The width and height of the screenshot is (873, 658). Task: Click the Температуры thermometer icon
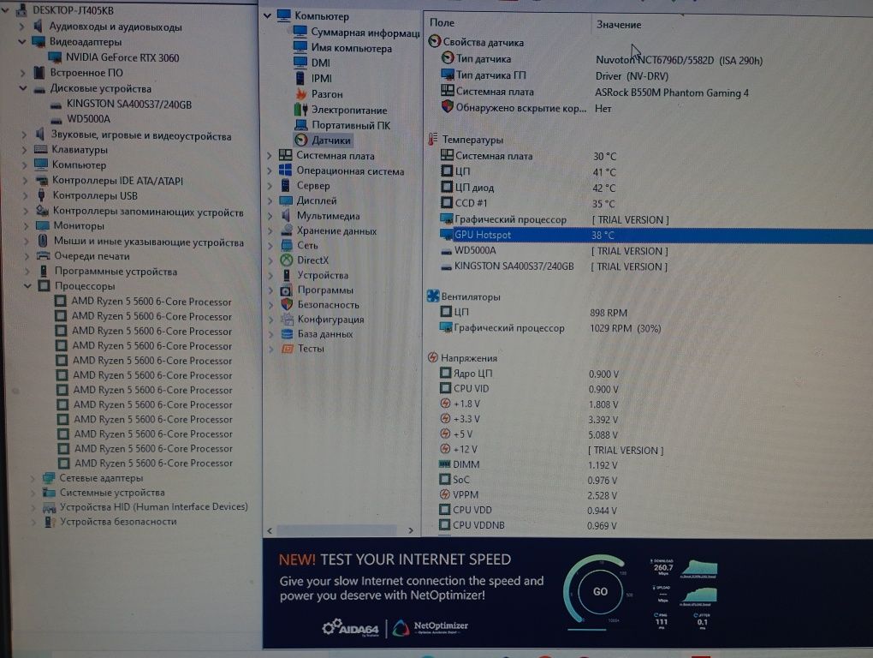pyautogui.click(x=432, y=140)
